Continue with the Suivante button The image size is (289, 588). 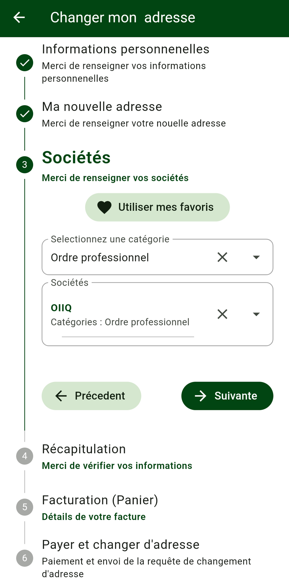tap(227, 396)
